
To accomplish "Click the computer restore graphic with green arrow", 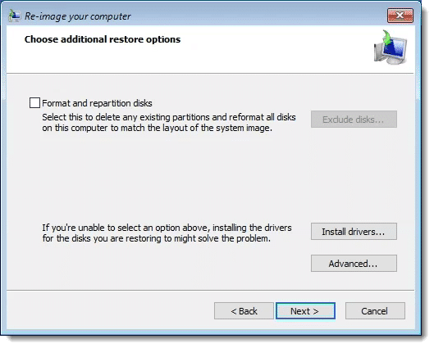I will coord(391,47).
